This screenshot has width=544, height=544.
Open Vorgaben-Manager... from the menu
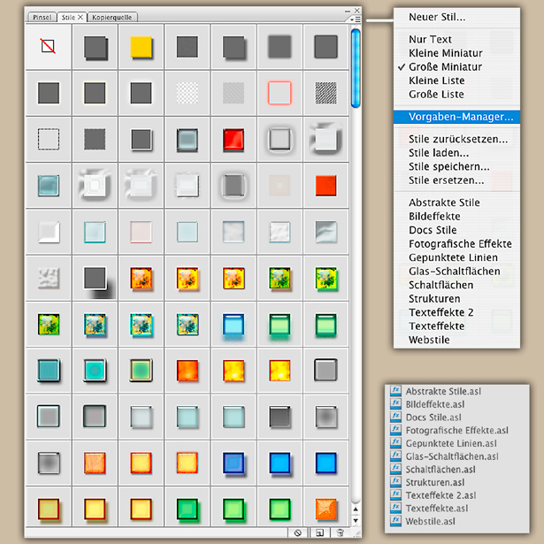click(x=456, y=117)
